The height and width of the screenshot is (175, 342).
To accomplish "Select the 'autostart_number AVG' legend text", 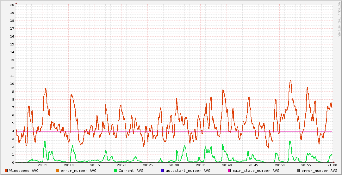I will point(188,171).
